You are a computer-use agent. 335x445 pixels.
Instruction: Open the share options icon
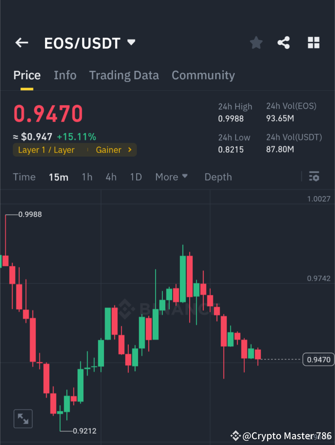[x=284, y=43]
